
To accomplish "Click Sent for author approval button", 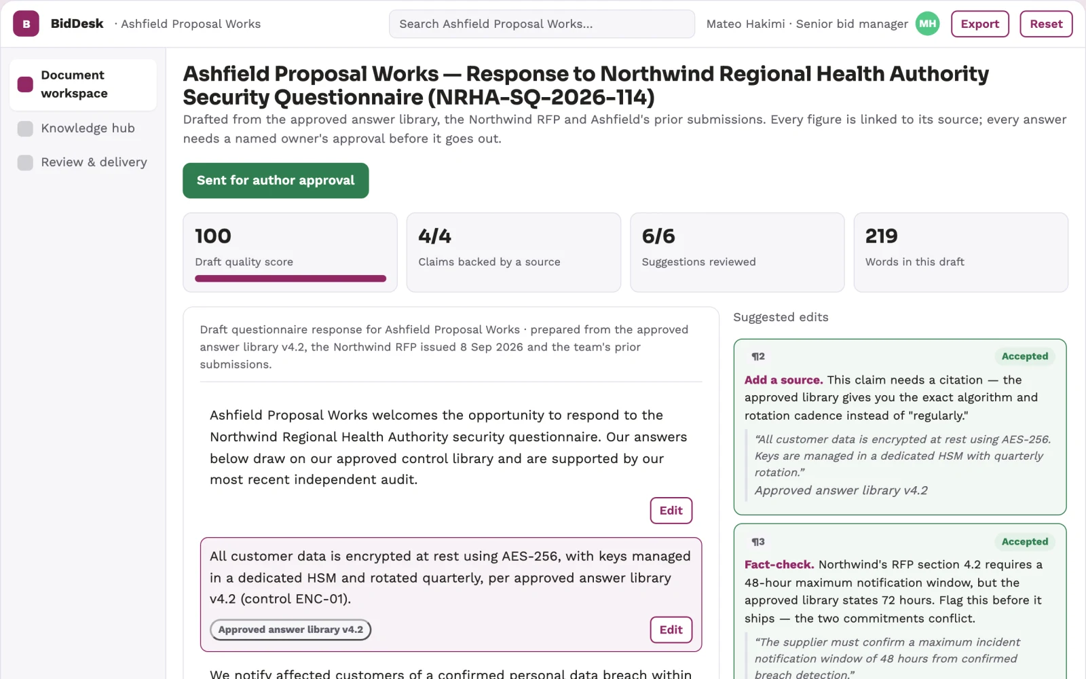I will click(x=276, y=181).
